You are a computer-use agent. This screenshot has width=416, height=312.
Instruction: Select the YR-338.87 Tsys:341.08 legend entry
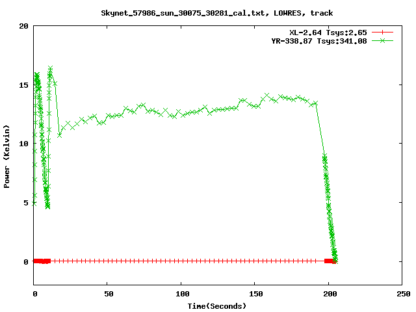pos(319,41)
